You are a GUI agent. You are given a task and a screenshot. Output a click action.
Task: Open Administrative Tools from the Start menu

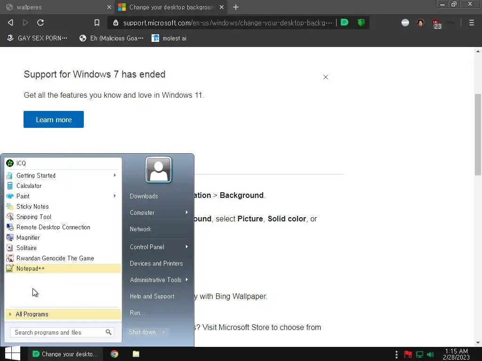pyautogui.click(x=155, y=280)
